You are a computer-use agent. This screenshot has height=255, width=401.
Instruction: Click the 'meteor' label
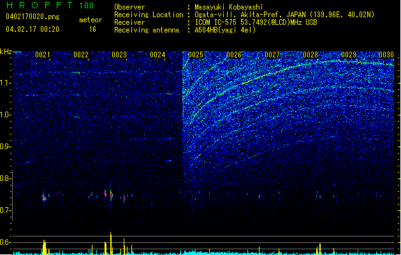pos(91,20)
